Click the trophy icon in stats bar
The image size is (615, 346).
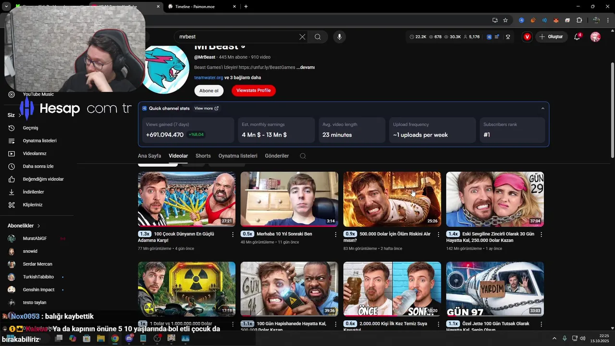[508, 37]
